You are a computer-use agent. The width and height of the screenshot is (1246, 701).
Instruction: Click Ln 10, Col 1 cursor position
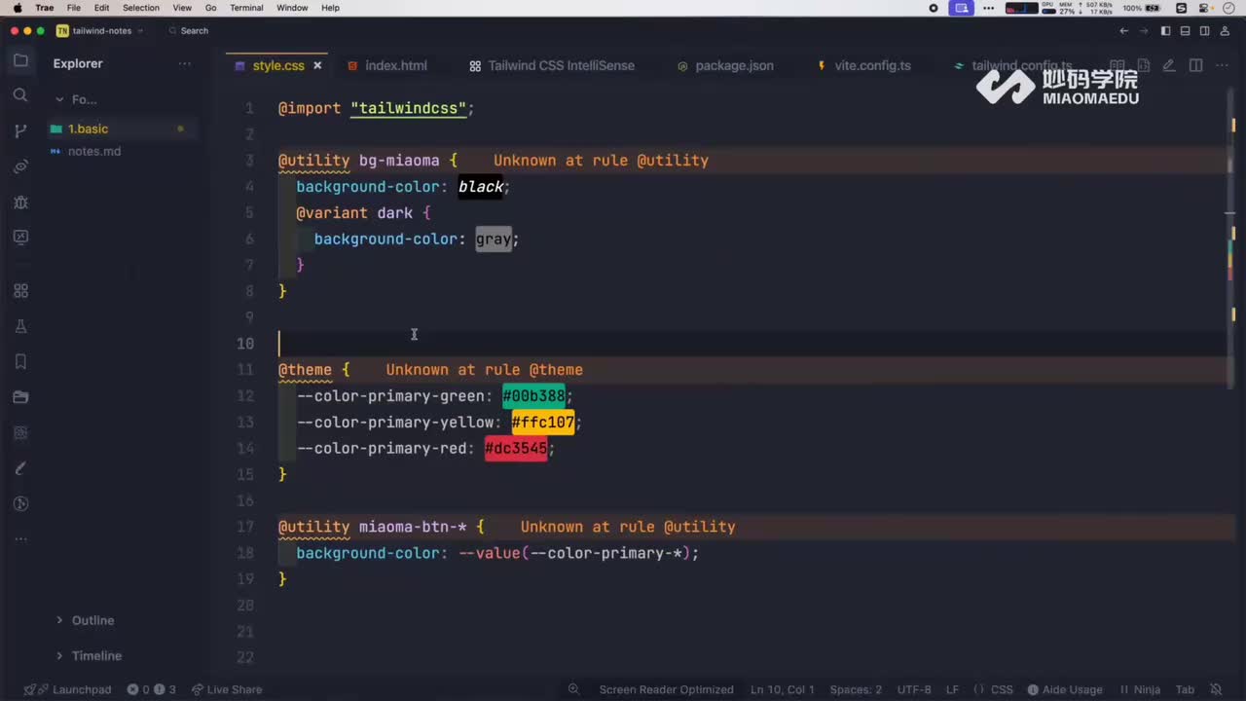(x=783, y=689)
